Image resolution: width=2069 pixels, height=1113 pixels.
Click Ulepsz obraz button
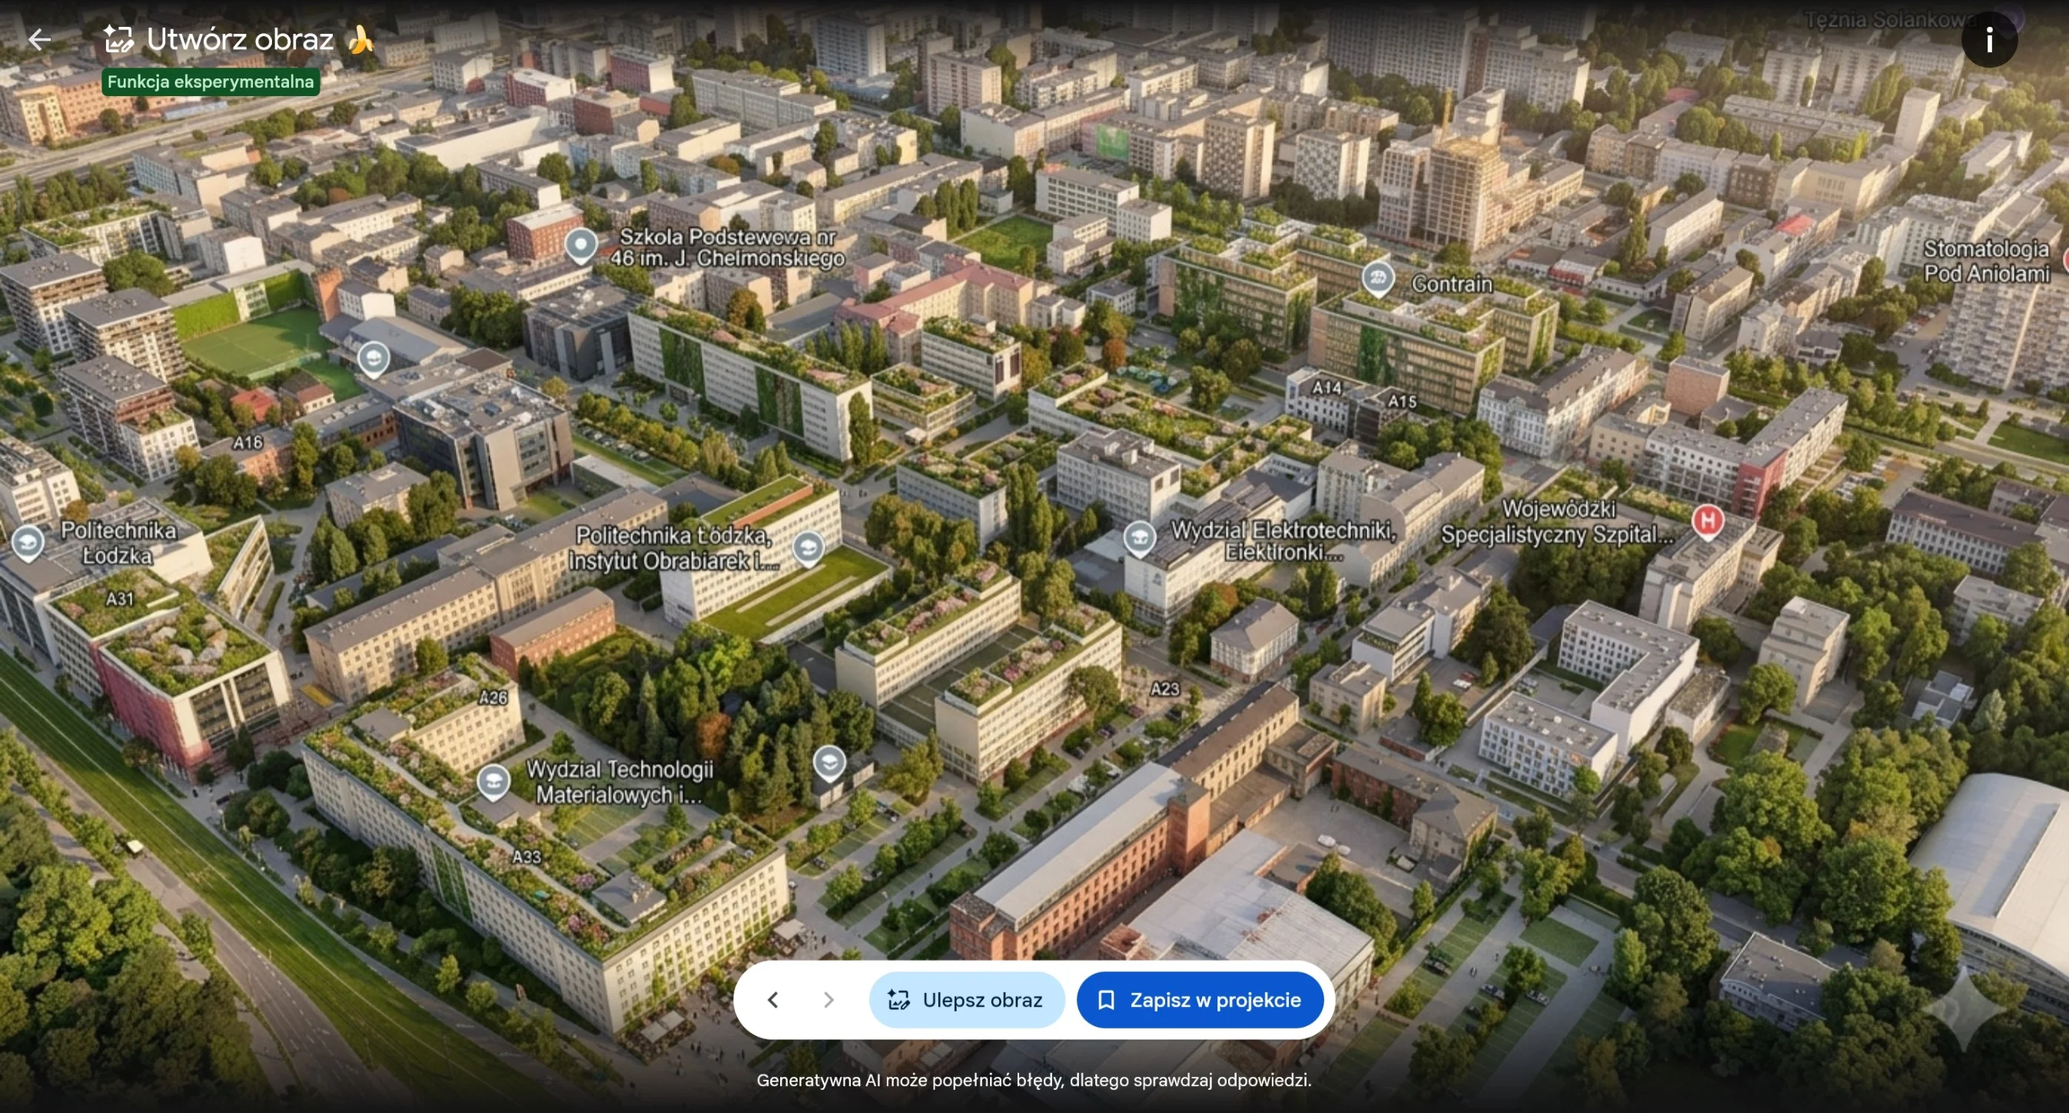coord(966,1000)
